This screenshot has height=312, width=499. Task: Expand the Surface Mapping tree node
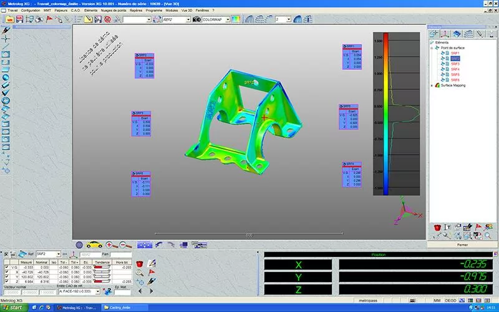pos(433,85)
